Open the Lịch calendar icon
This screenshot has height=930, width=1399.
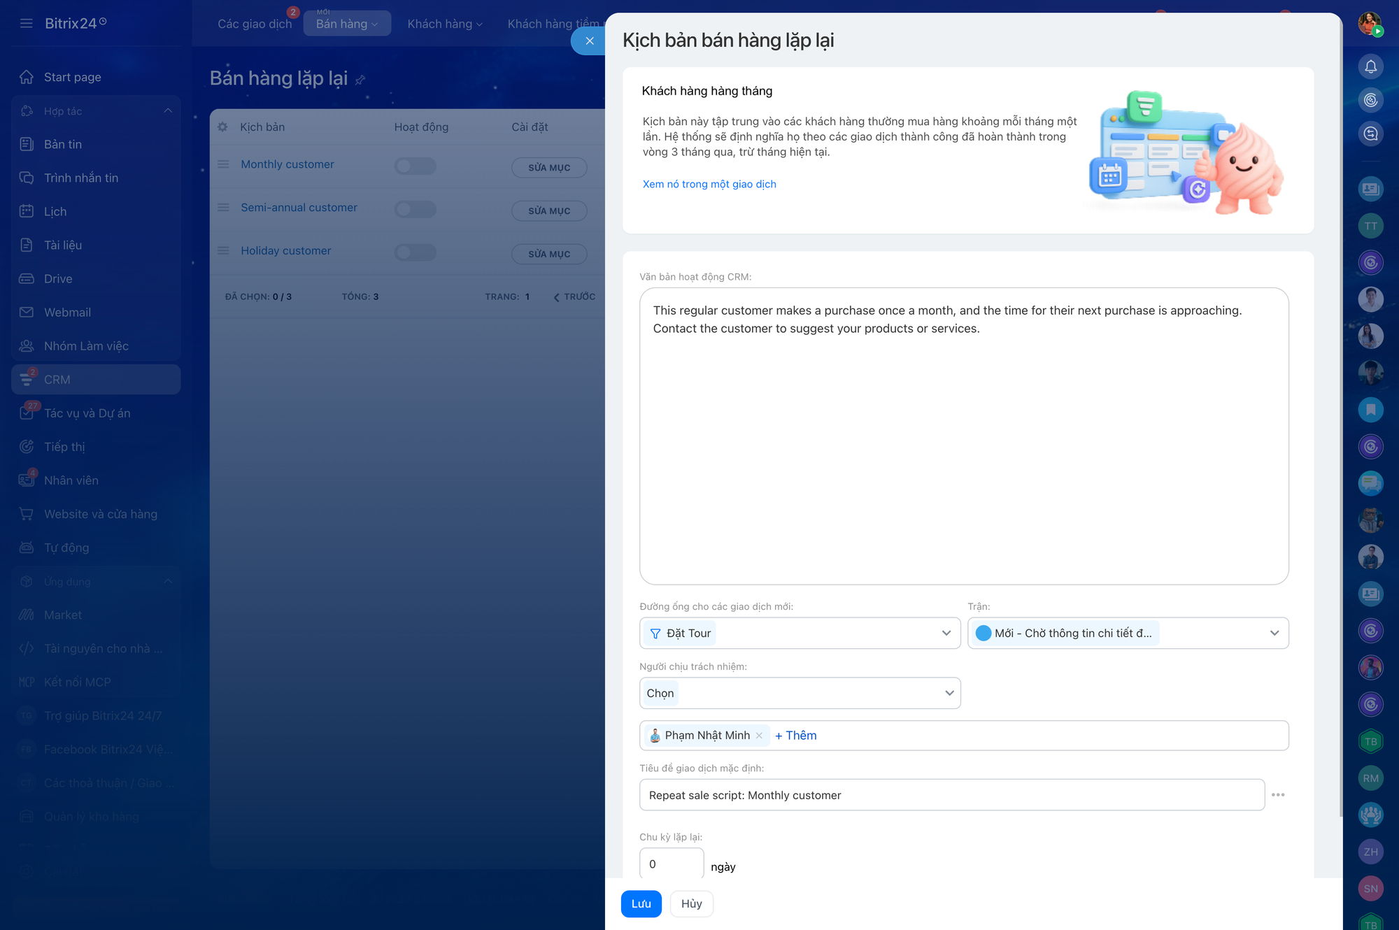click(27, 211)
